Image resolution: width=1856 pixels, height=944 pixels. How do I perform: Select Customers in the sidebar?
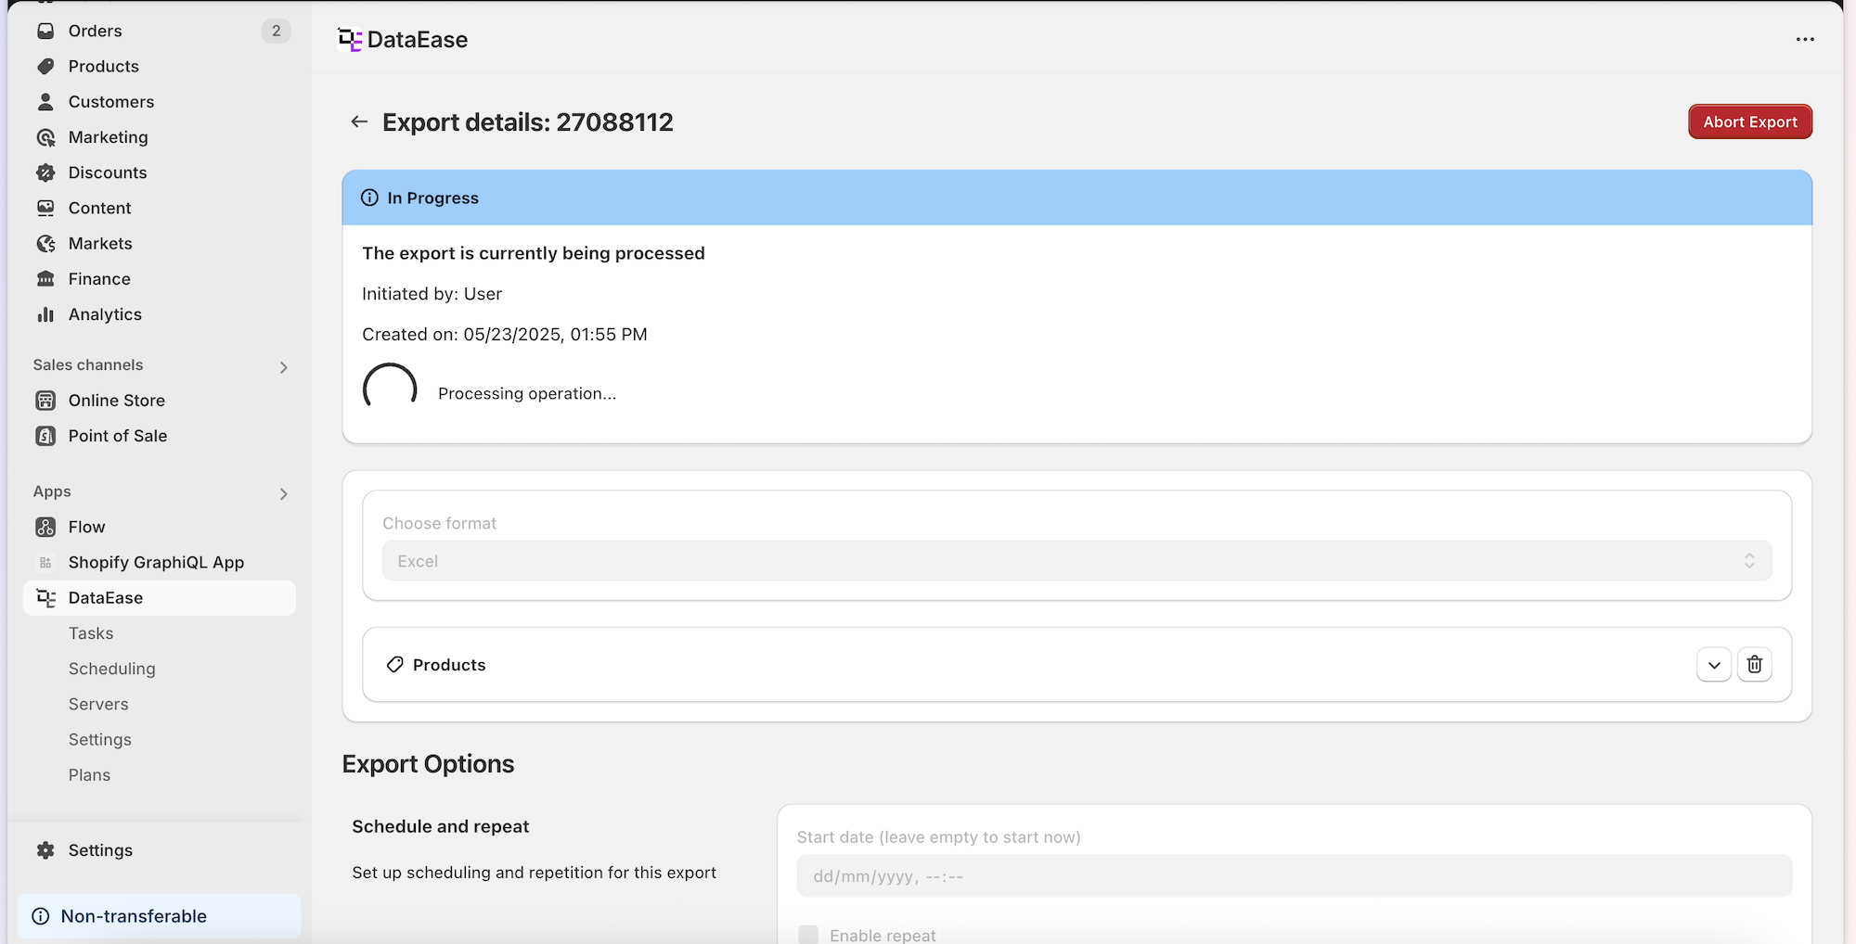pos(111,102)
